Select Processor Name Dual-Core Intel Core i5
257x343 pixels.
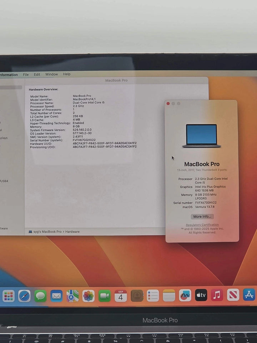click(x=89, y=103)
